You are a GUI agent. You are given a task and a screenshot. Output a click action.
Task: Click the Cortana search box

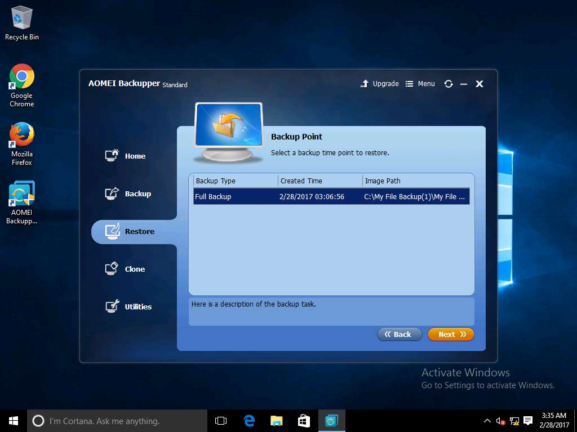pos(117,421)
